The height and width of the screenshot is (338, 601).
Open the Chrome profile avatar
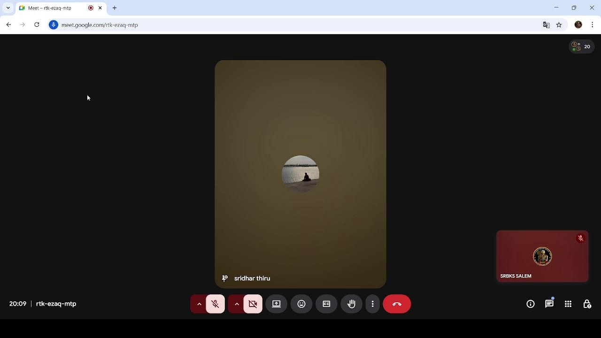pyautogui.click(x=578, y=25)
